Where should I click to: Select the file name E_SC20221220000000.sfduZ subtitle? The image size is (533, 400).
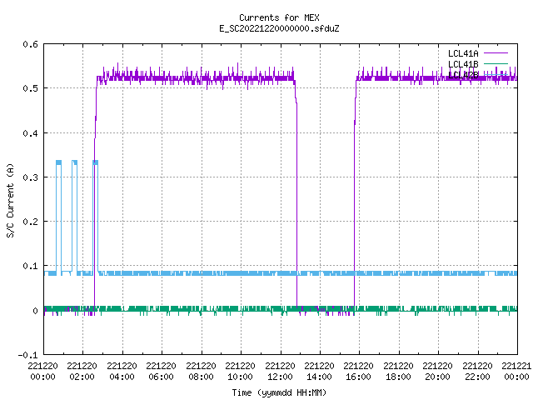tap(279, 28)
